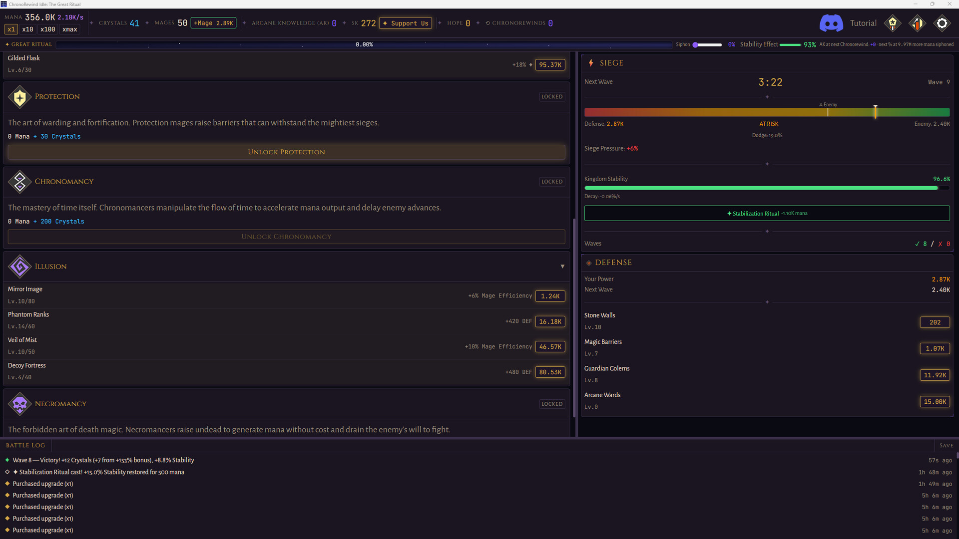Upgrade Stone Walls for 202

pos(935,323)
